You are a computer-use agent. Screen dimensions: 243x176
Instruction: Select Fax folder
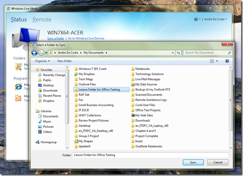[x=79, y=100]
